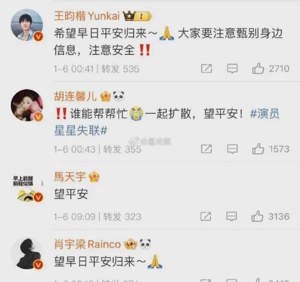Open the comment icon on 胡连馨儿's post
Viewport: 300px width, 282px height.
tap(232, 149)
